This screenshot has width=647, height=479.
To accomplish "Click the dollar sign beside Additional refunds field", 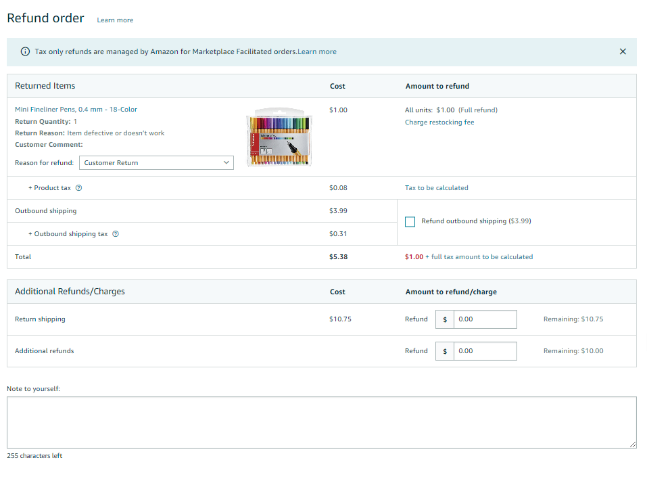I will (x=445, y=351).
